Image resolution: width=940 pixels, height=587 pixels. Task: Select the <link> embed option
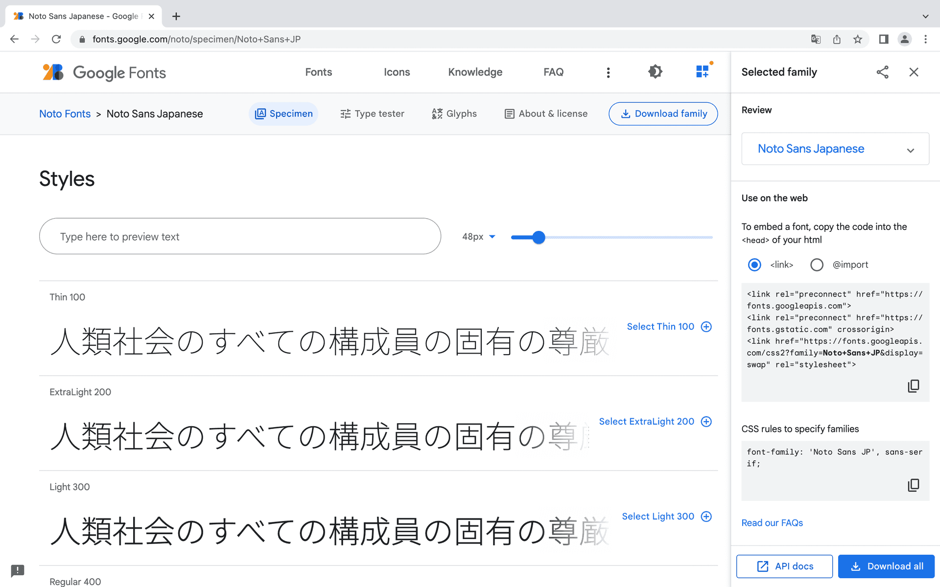(x=754, y=265)
